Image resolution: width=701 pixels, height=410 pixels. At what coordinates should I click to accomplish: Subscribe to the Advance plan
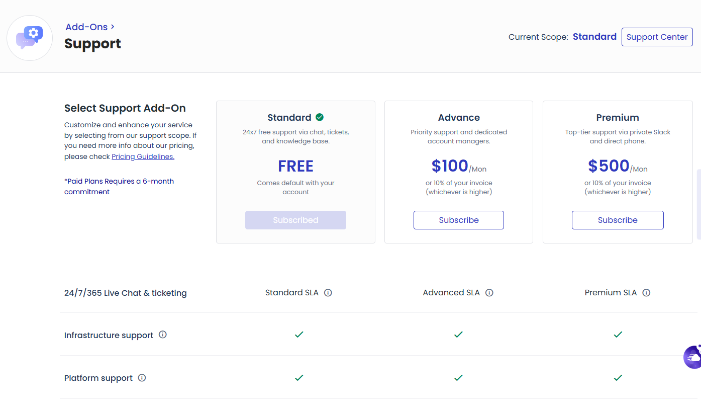click(459, 220)
